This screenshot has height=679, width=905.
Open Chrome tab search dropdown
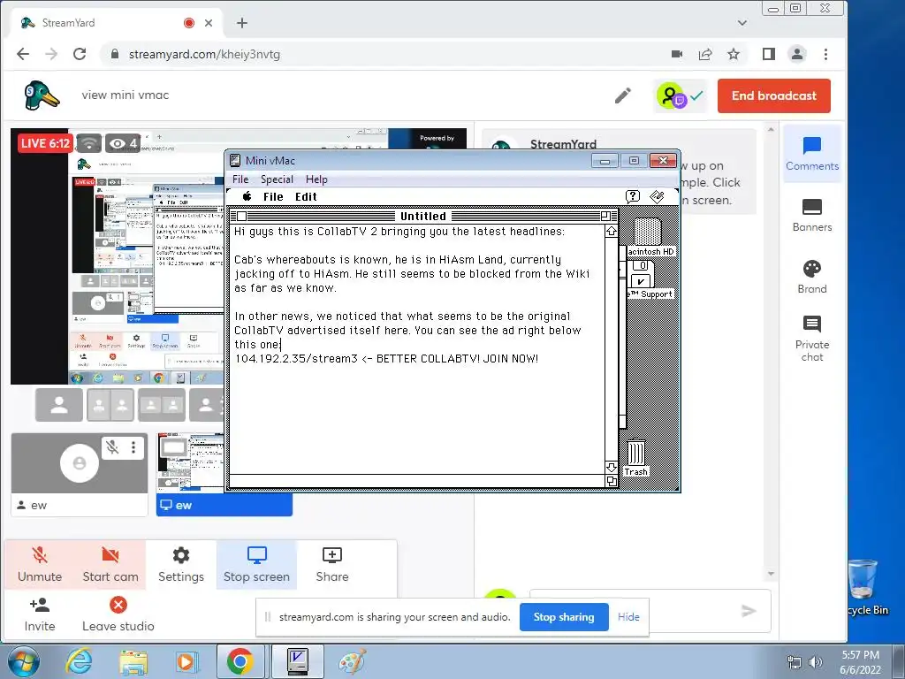tap(742, 23)
